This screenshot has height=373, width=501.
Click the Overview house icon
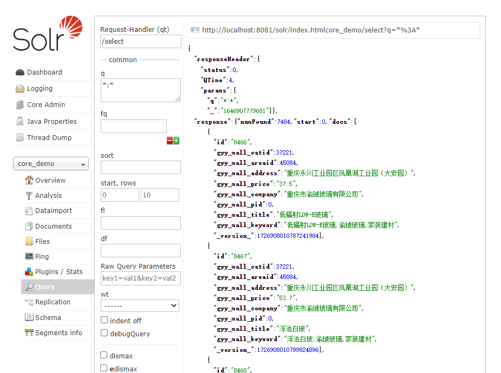[x=29, y=180]
